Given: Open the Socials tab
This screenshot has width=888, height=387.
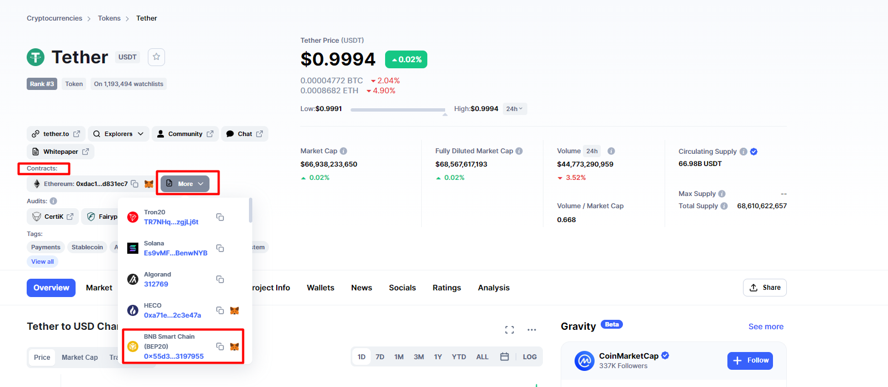Looking at the screenshot, I should pos(402,288).
